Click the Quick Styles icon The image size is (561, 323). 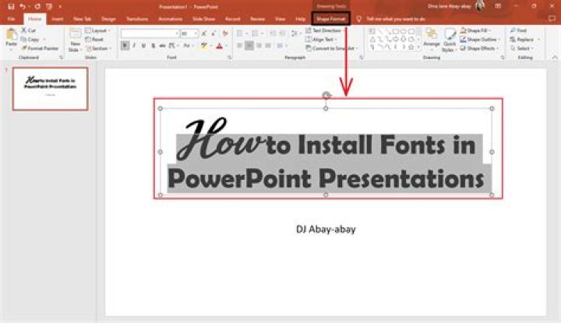pyautogui.click(x=450, y=38)
